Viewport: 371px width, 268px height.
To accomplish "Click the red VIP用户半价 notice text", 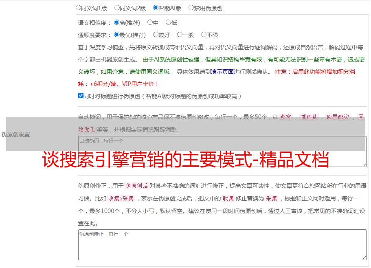I will pyautogui.click(x=140, y=84).
